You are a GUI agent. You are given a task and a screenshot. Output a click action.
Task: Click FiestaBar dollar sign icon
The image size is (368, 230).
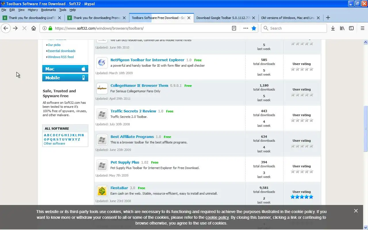[102, 191]
